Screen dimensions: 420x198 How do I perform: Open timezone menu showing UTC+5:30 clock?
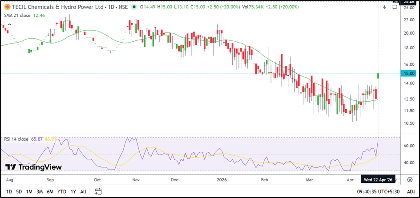click(376, 192)
